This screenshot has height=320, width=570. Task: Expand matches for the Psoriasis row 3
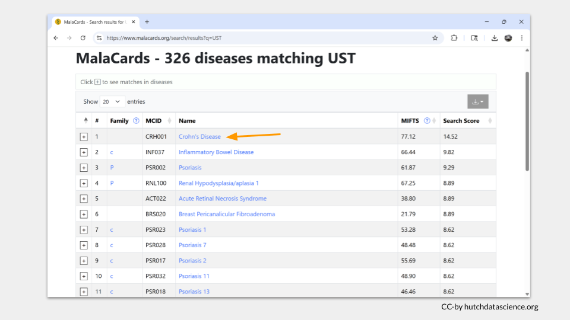84,168
